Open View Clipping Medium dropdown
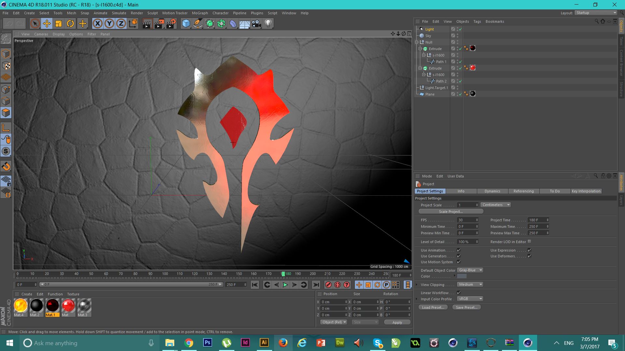Viewport: 625px width, 351px height. (470, 284)
